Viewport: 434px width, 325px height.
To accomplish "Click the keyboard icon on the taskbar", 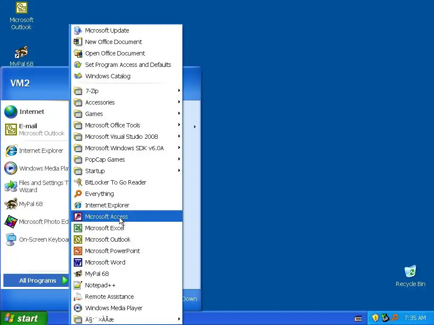I will (358, 318).
